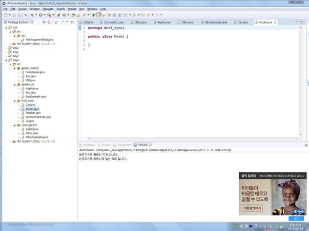The width and height of the screenshot is (309, 231).
Task: Open the New icon dropdown arrow
Action: point(10,15)
